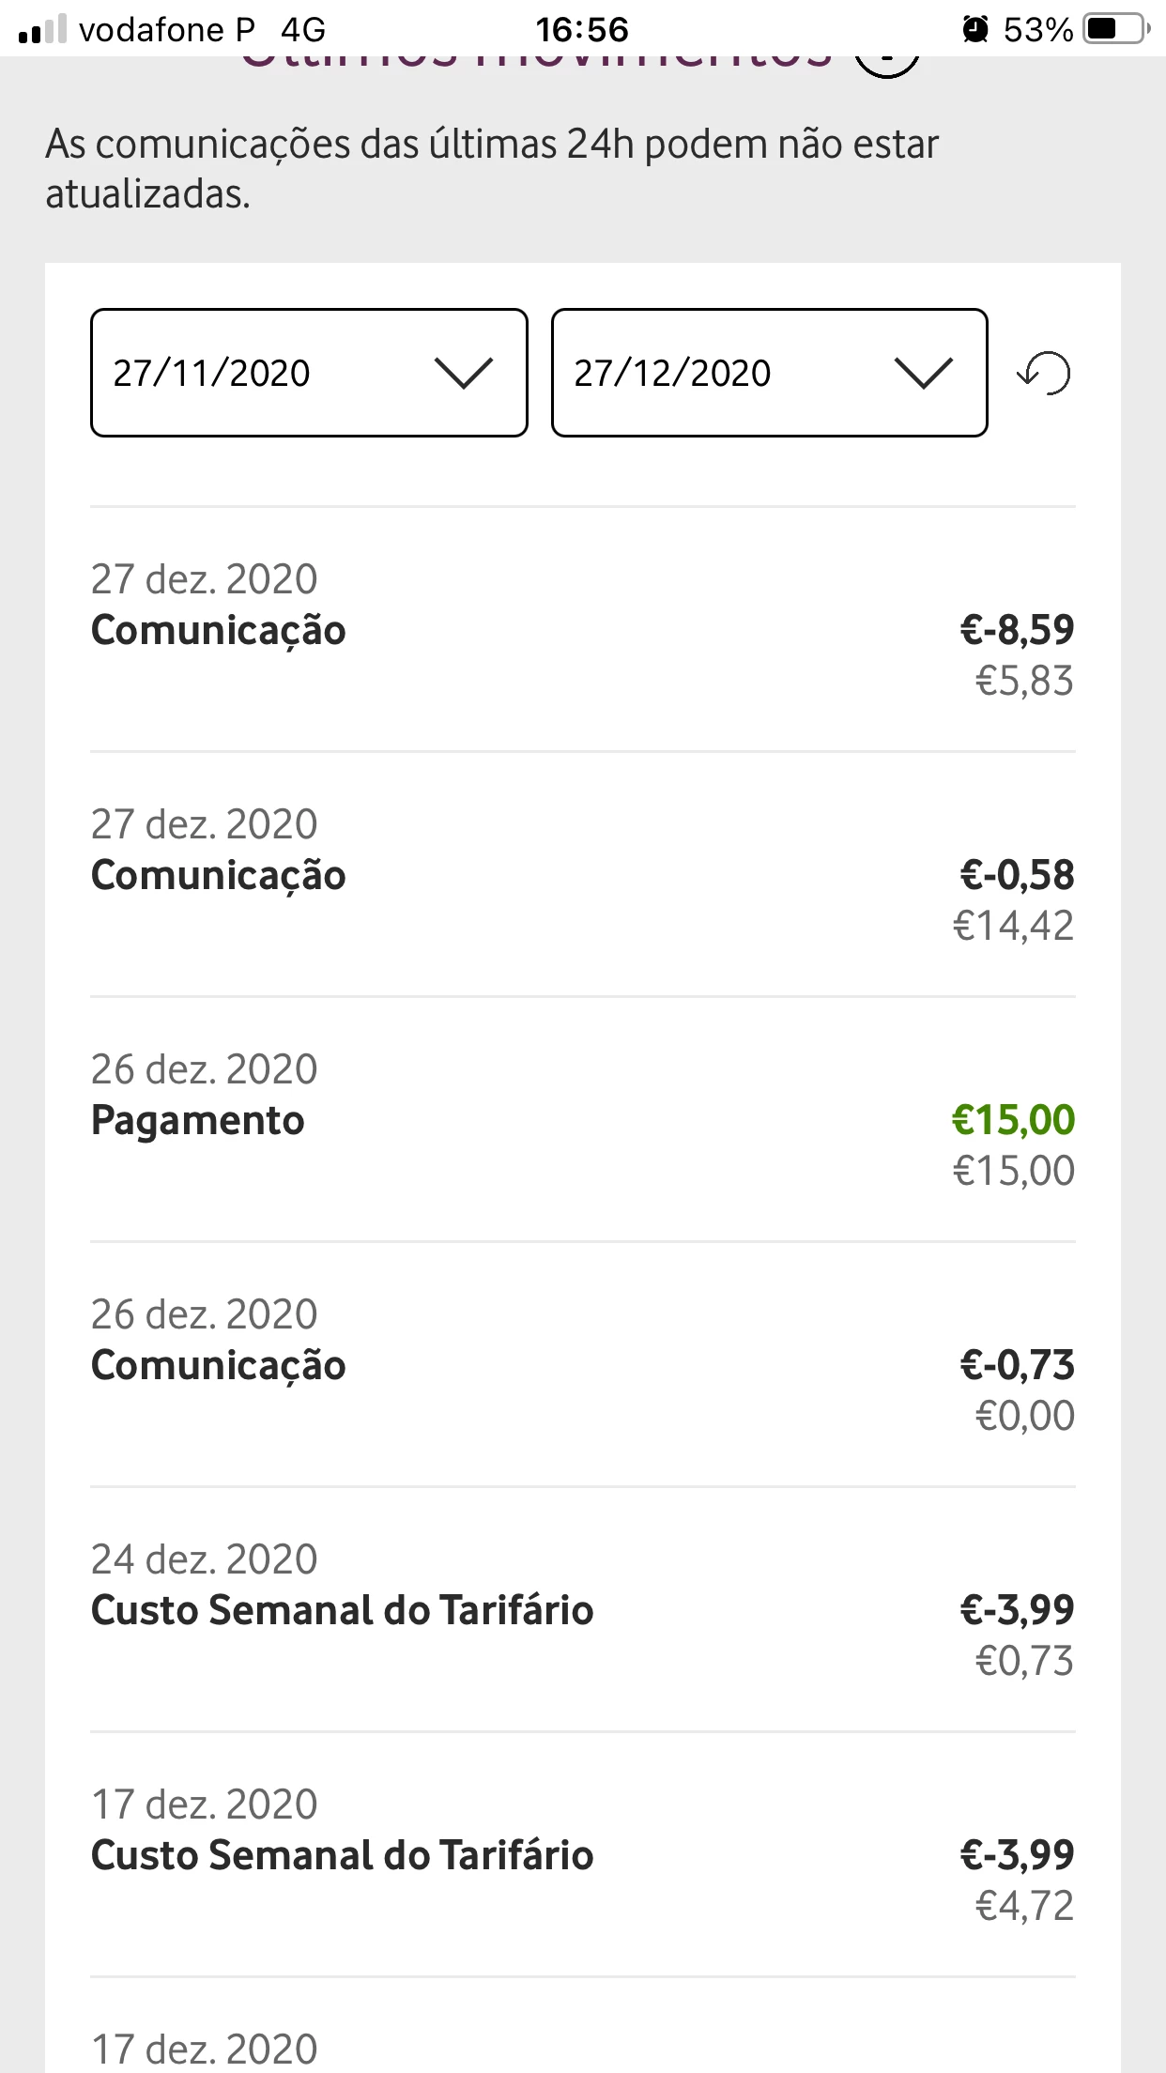The height and width of the screenshot is (2073, 1166).
Task: Tap the 4G network indicator
Action: point(303,29)
